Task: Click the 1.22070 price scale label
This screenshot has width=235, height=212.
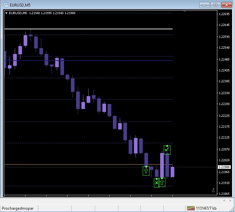Action: point(224,149)
